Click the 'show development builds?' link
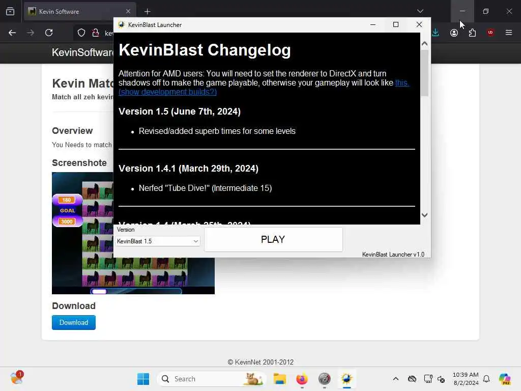The height and width of the screenshot is (391, 521). (x=167, y=92)
